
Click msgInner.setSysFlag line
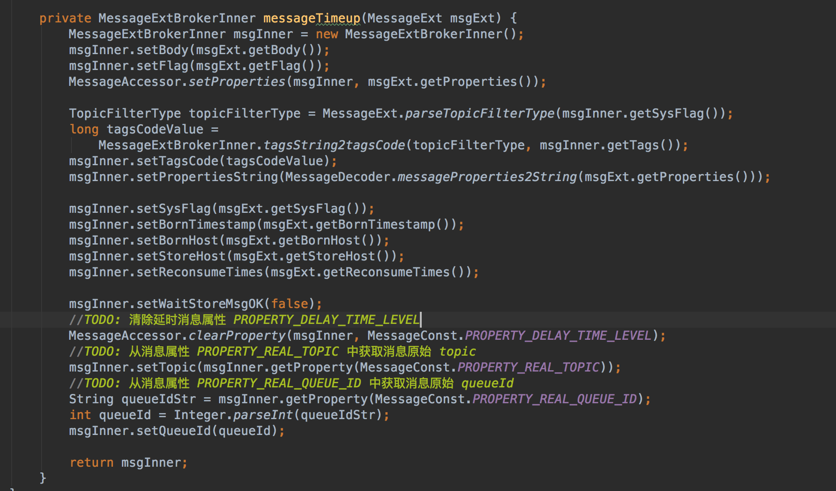click(x=221, y=209)
